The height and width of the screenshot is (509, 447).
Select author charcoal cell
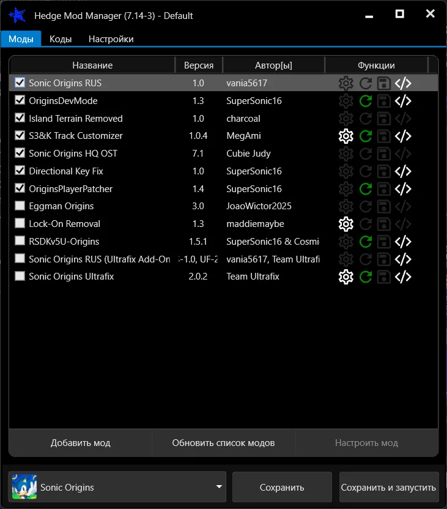click(x=243, y=119)
